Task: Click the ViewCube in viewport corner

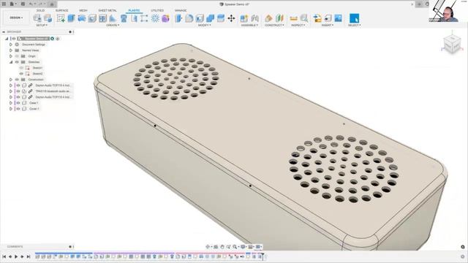Action: click(x=452, y=44)
